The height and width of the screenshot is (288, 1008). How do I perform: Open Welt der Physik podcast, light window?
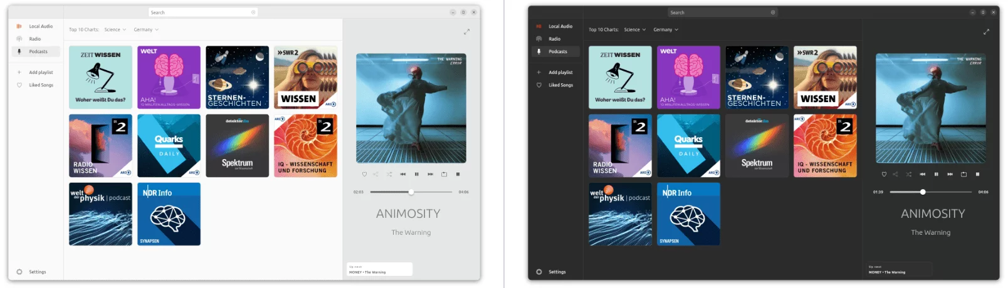click(x=100, y=214)
